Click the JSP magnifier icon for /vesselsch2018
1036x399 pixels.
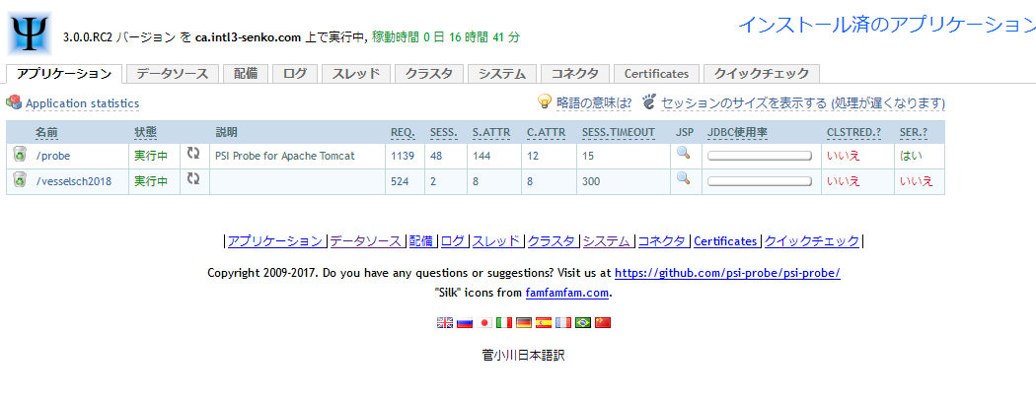point(682,179)
